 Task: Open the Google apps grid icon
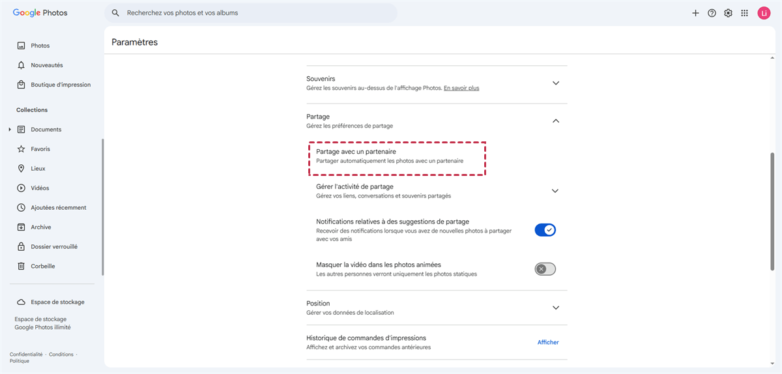pos(745,13)
